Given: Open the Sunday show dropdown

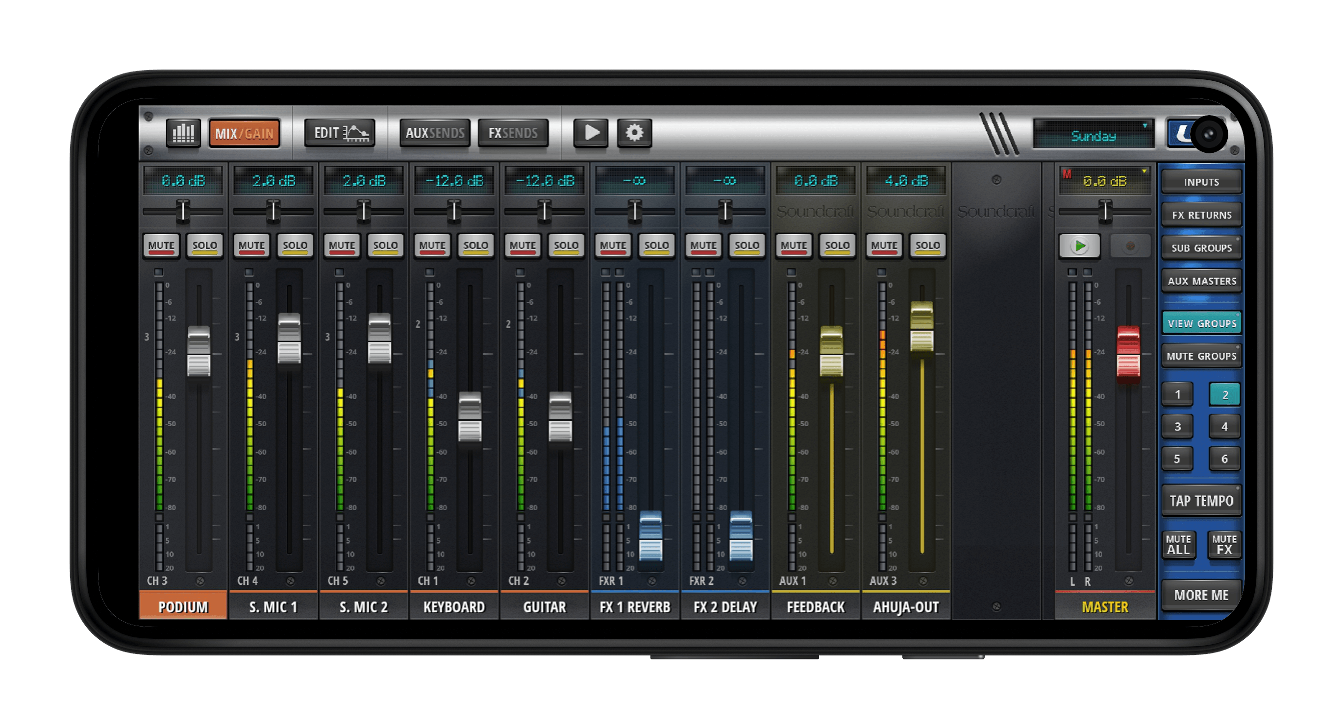Looking at the screenshot, I should 1094,136.
